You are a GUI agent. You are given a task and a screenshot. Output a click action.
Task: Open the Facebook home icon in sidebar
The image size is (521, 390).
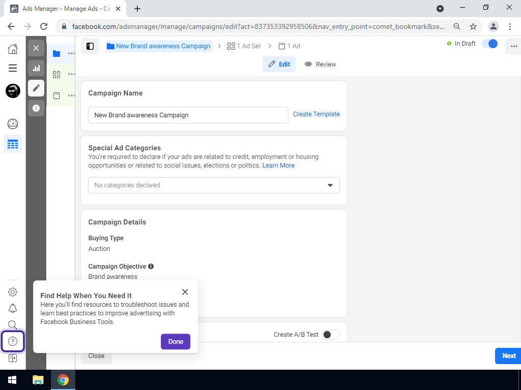13,49
